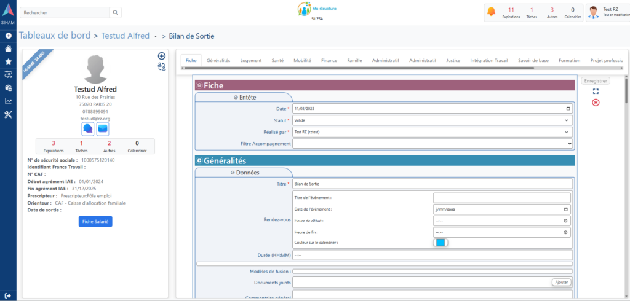Open the calendar color swatch picker
Viewport: 630px width, 301px height.
pyautogui.click(x=441, y=242)
